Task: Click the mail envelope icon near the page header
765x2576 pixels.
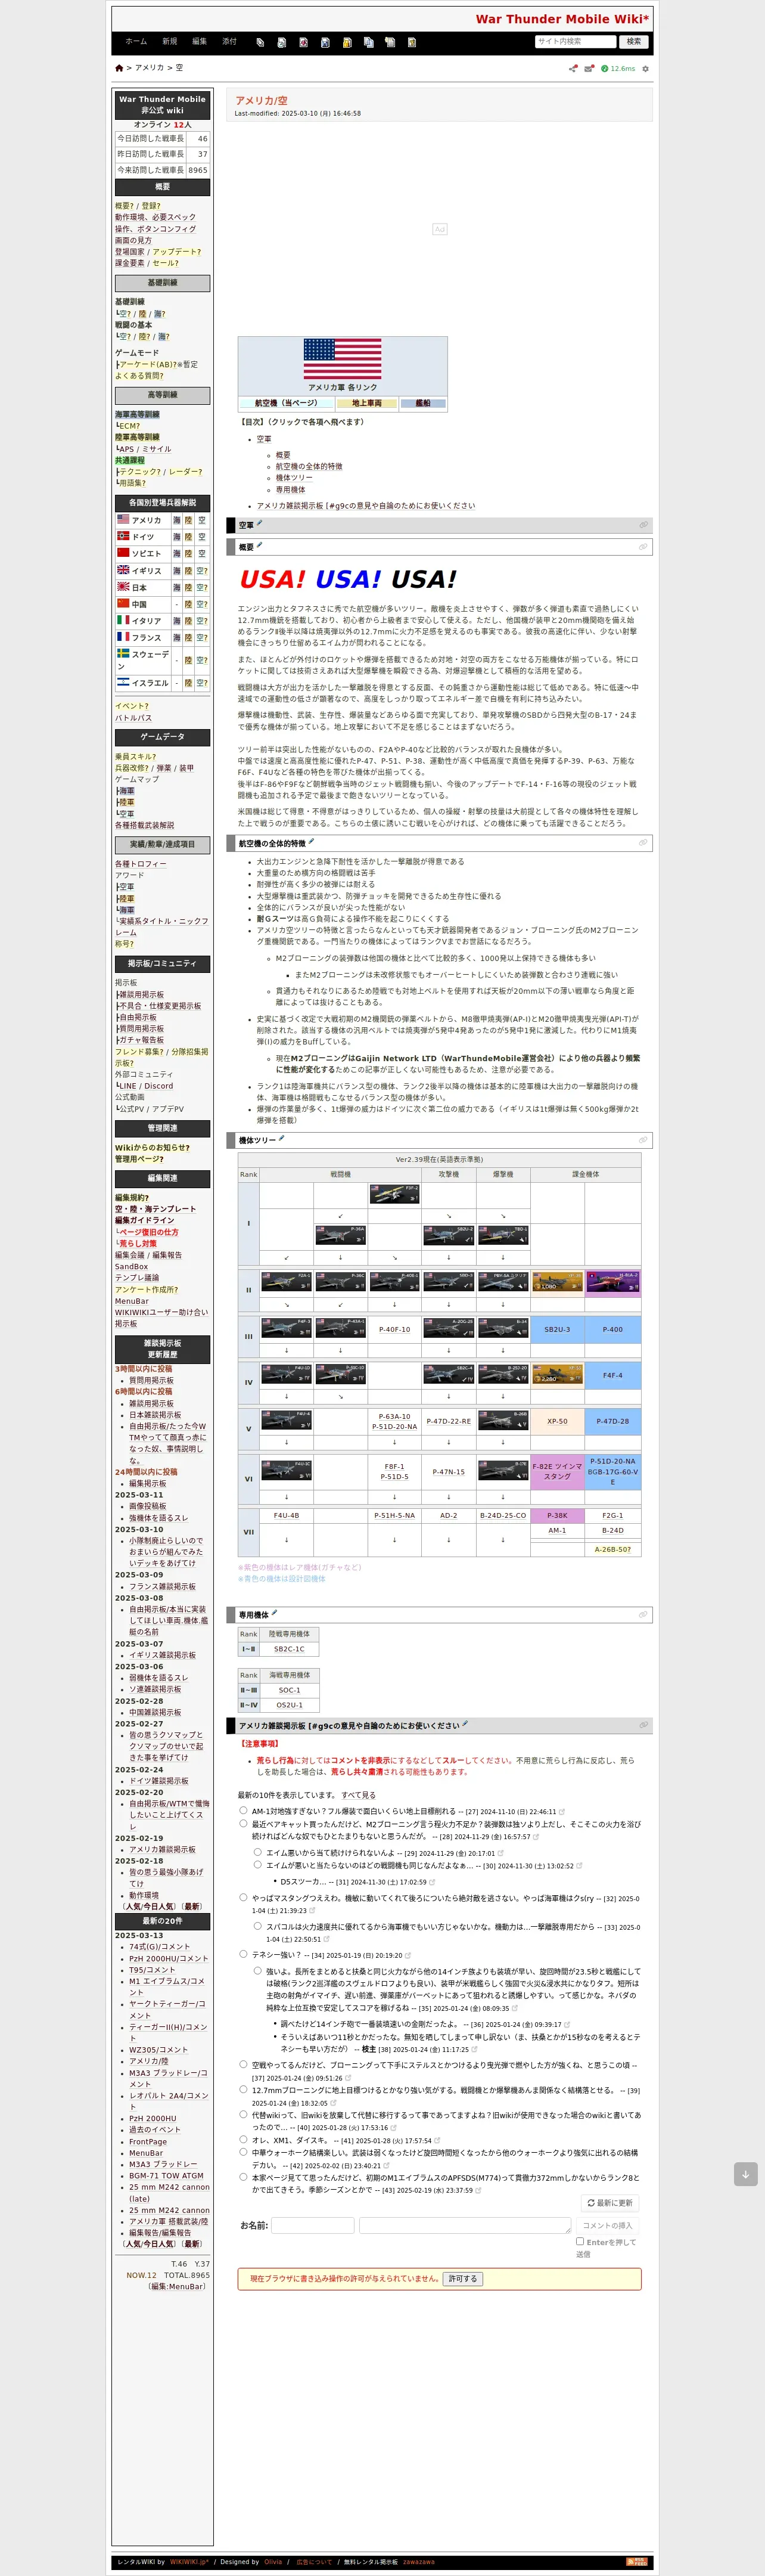Action: click(x=589, y=69)
